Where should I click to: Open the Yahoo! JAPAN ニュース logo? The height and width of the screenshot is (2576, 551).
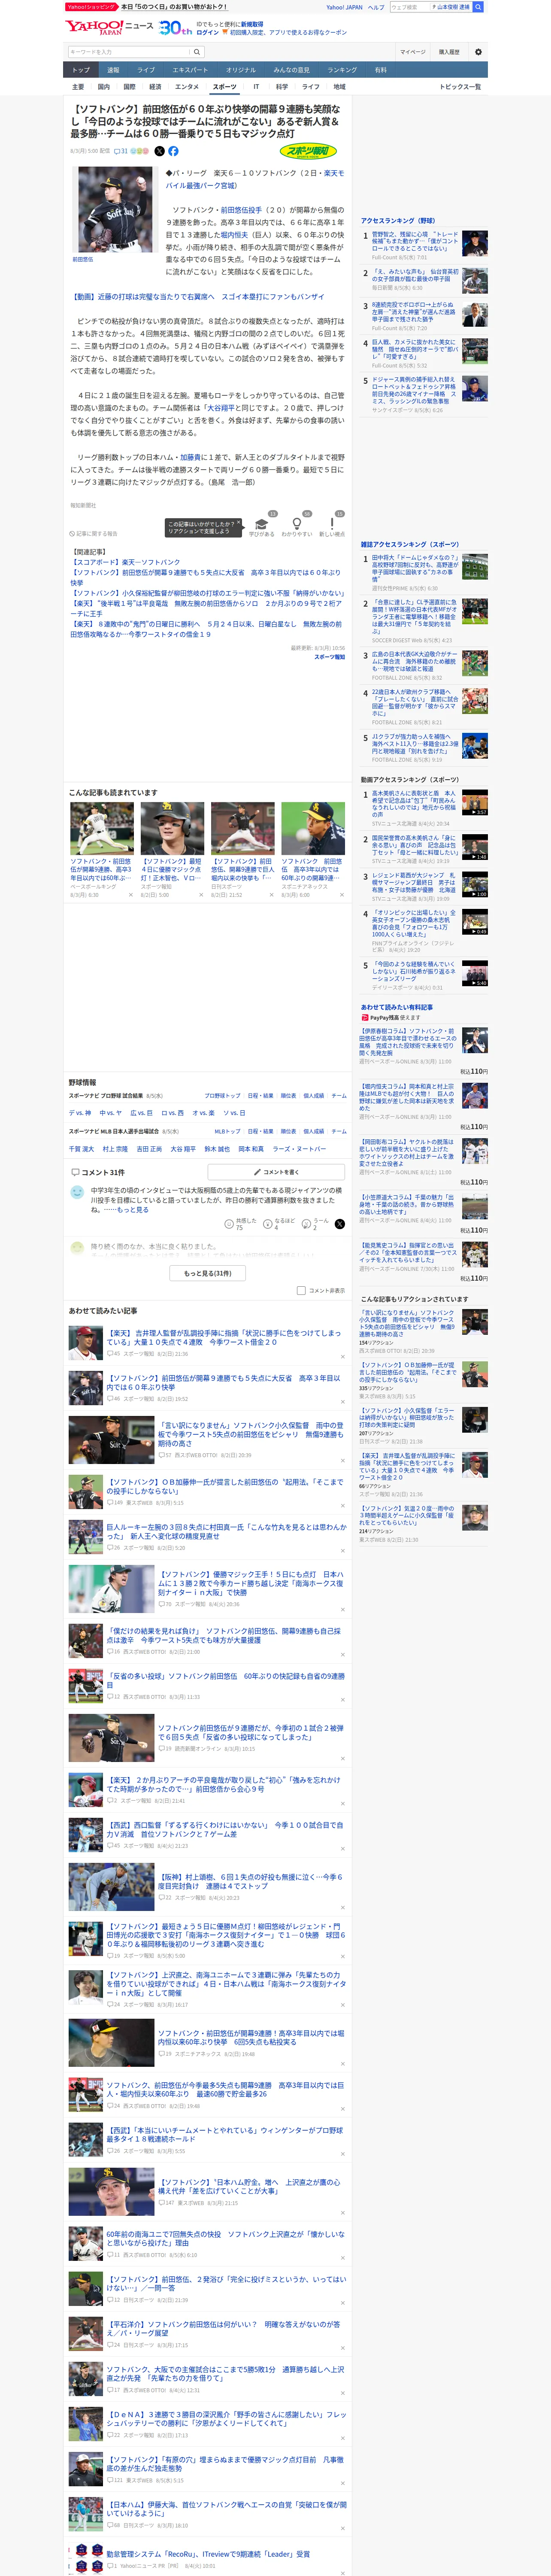[109, 27]
